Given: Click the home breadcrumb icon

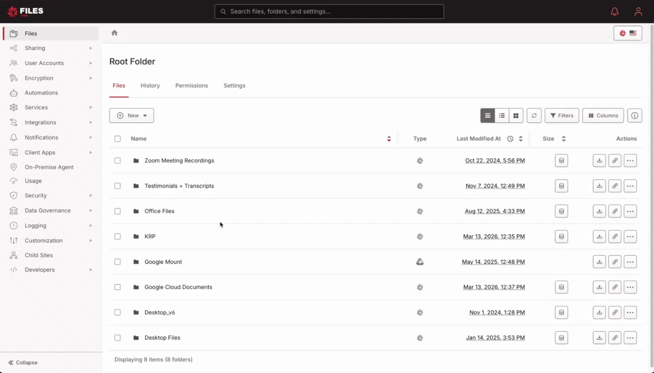Looking at the screenshot, I should tap(114, 33).
